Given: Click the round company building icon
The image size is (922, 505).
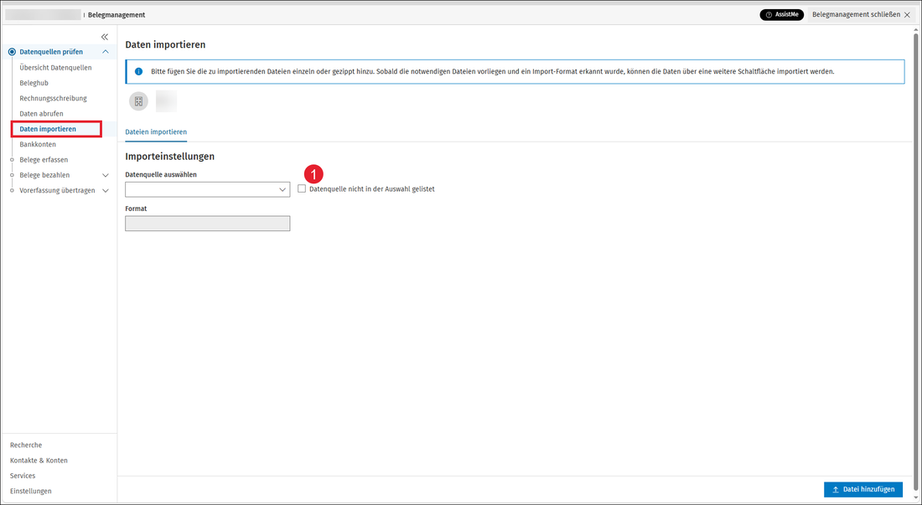Looking at the screenshot, I should [139, 101].
